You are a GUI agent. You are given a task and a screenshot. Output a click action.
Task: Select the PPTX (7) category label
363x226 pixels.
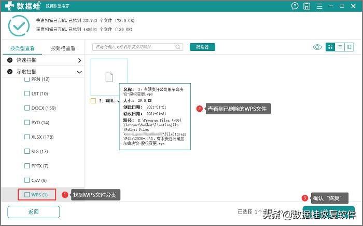[40, 166]
